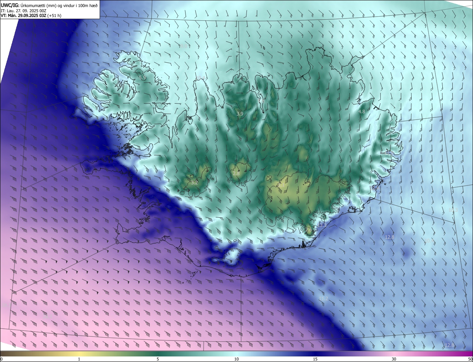Click the 13.3 value on the southeast coast
This screenshot has width=473, height=362.
pos(322,225)
